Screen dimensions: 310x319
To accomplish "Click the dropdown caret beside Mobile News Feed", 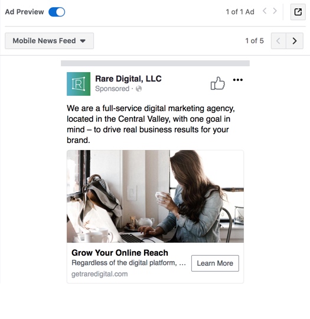I will coord(83,41).
